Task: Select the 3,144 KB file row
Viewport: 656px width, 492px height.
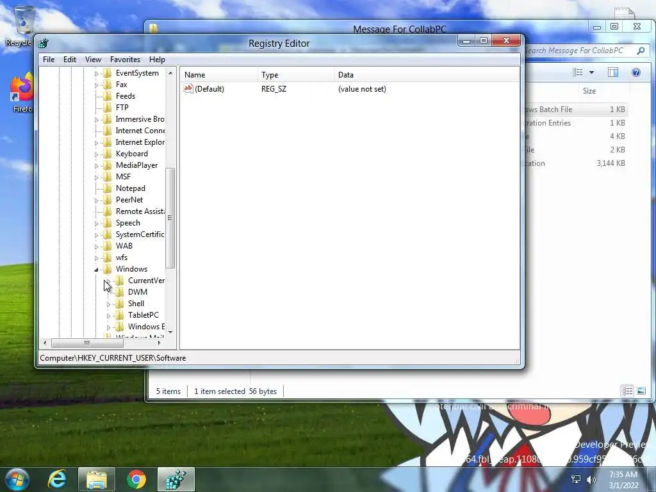Action: click(575, 163)
